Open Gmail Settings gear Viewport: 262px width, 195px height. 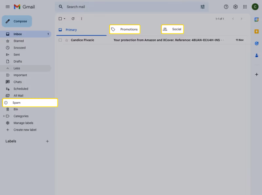pyautogui.click(x=235, y=7)
